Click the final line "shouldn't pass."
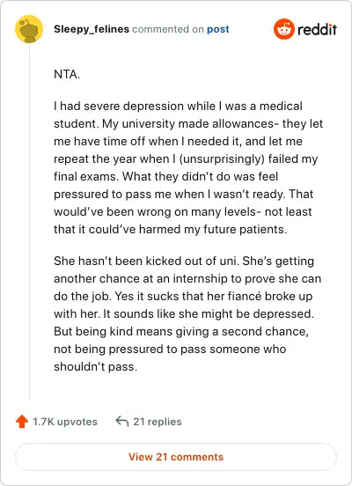 coord(95,366)
